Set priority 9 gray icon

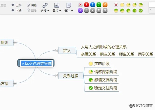[x=105, y=10]
